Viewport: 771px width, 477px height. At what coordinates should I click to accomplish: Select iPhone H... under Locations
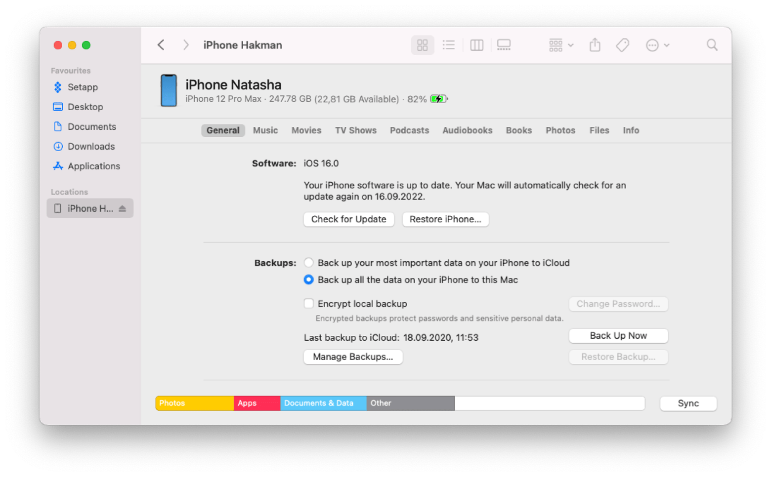[90, 208]
